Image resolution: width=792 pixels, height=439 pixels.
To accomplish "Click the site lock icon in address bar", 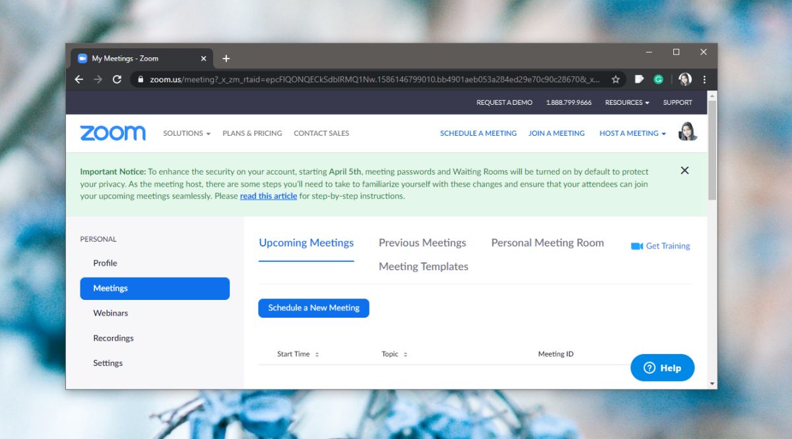I will 140,79.
